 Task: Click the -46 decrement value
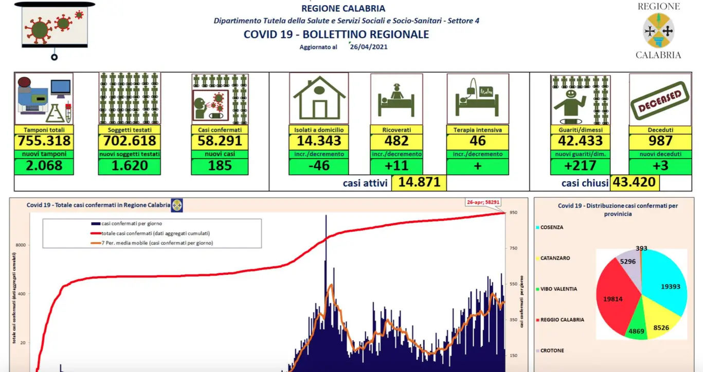coord(319,166)
